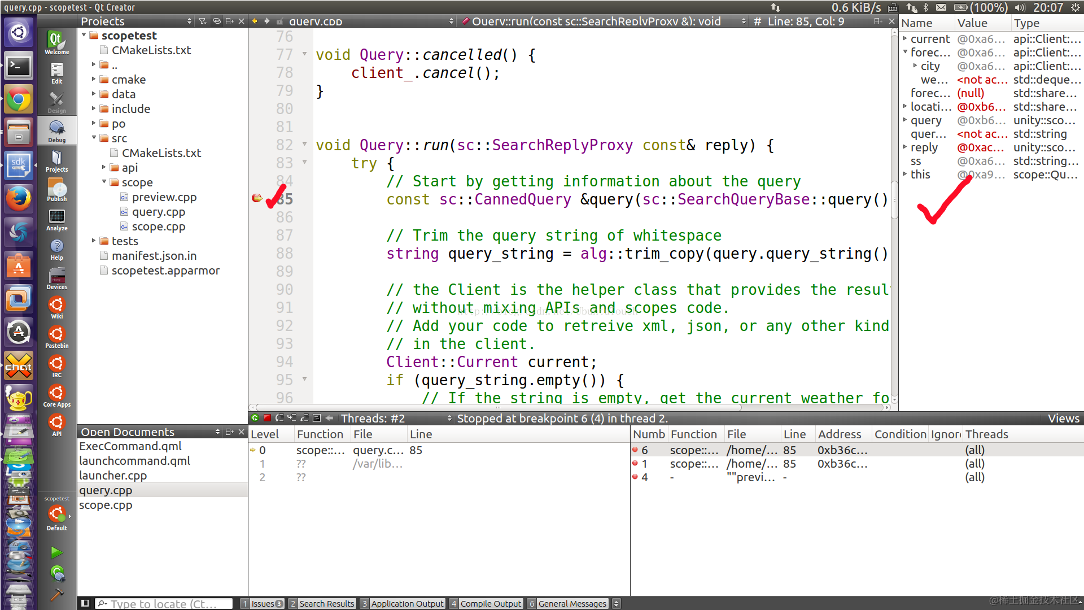
Task: Open the Projects mode in sidebar
Action: pos(56,161)
